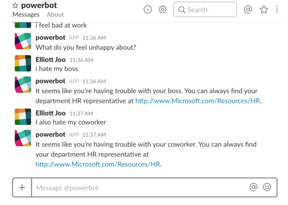Click 11:36 AM timestamp on Elliott Joo's boss message
The width and height of the screenshot is (288, 205).
pyautogui.click(x=81, y=60)
